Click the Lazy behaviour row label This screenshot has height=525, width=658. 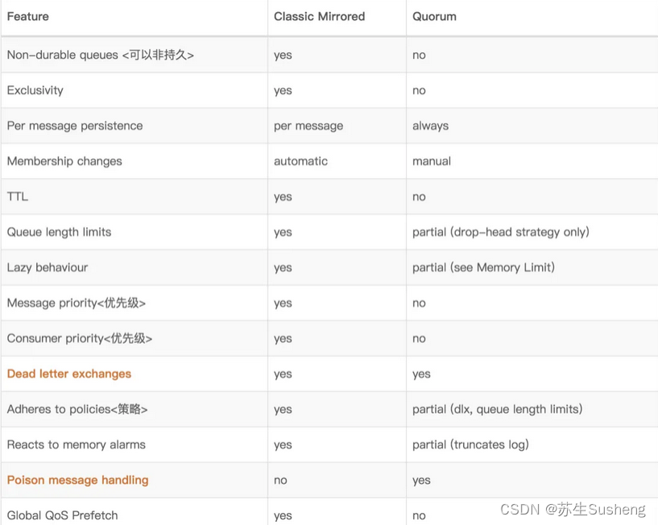click(48, 267)
